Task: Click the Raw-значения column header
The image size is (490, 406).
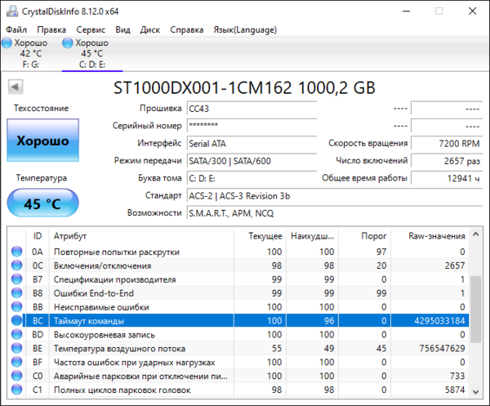Action: click(430, 235)
